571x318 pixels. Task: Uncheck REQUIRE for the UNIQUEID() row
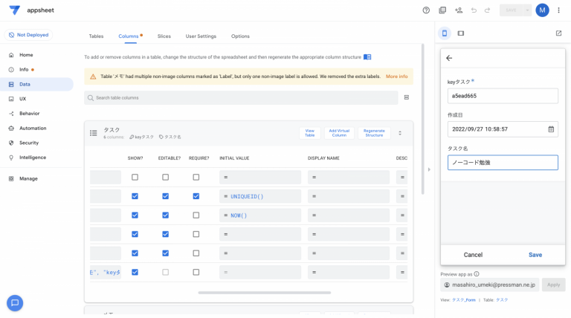(x=196, y=196)
